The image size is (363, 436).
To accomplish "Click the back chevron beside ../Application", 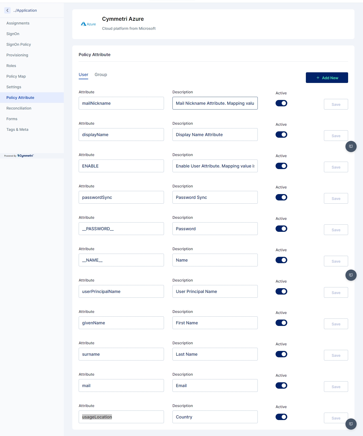I will point(7,10).
